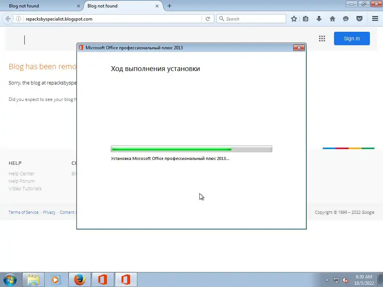The width and height of the screenshot is (383, 287).
Task: Click magnifier icon in Search box
Action: [221, 19]
